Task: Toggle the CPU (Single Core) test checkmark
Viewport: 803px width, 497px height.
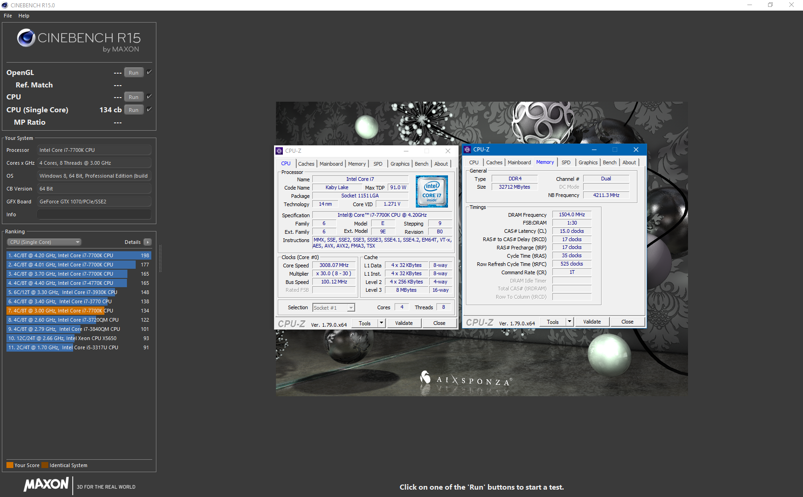Action: coord(149,110)
